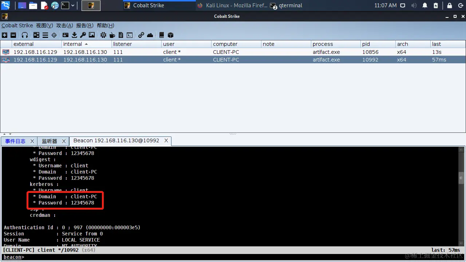
Task: Open the Kali Linux applications menu
Action: pyautogui.click(x=5, y=5)
